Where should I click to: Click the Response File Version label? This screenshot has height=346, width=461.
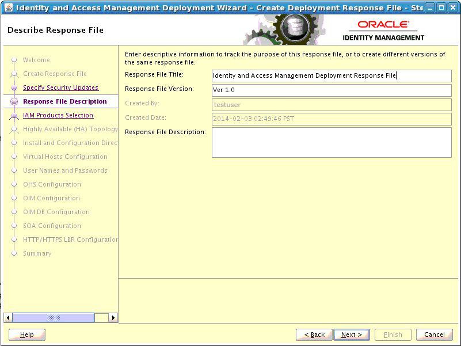[159, 89]
